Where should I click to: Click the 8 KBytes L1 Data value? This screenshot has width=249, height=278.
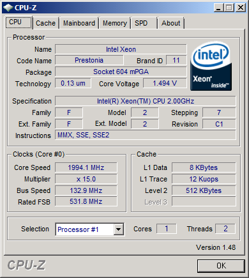204,167
